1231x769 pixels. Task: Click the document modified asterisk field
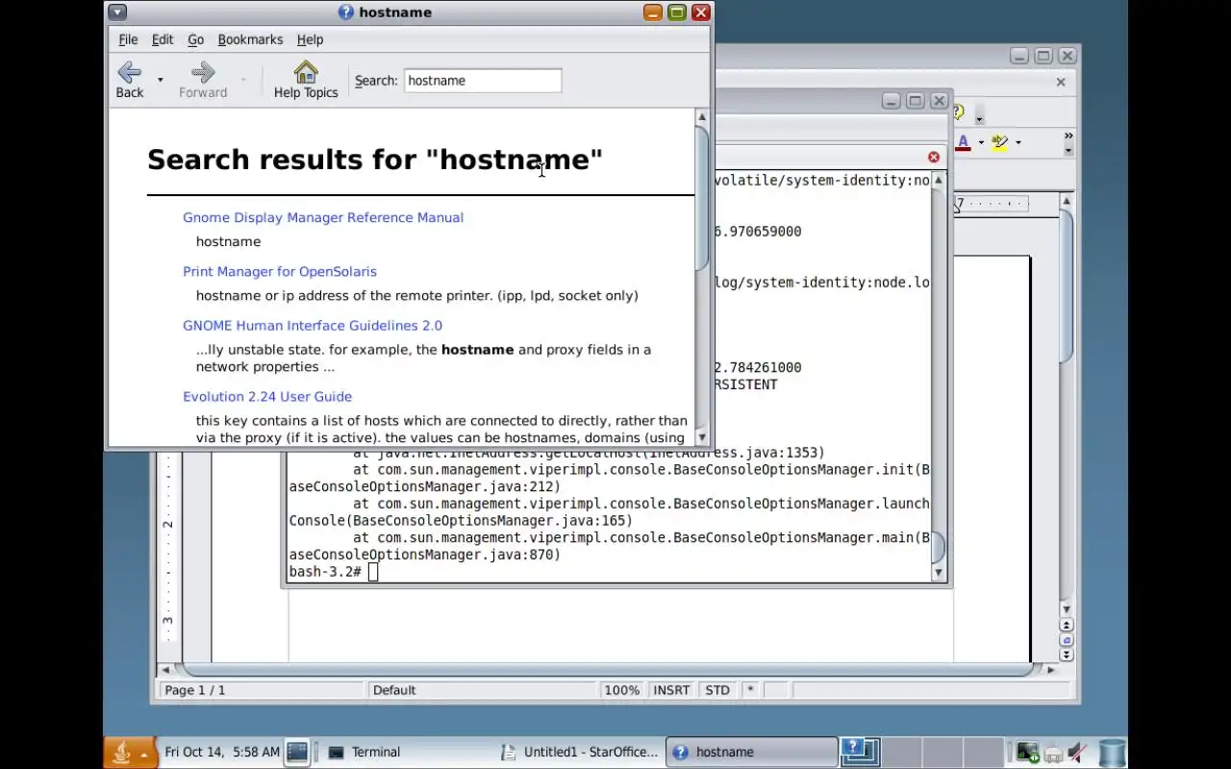coord(750,690)
